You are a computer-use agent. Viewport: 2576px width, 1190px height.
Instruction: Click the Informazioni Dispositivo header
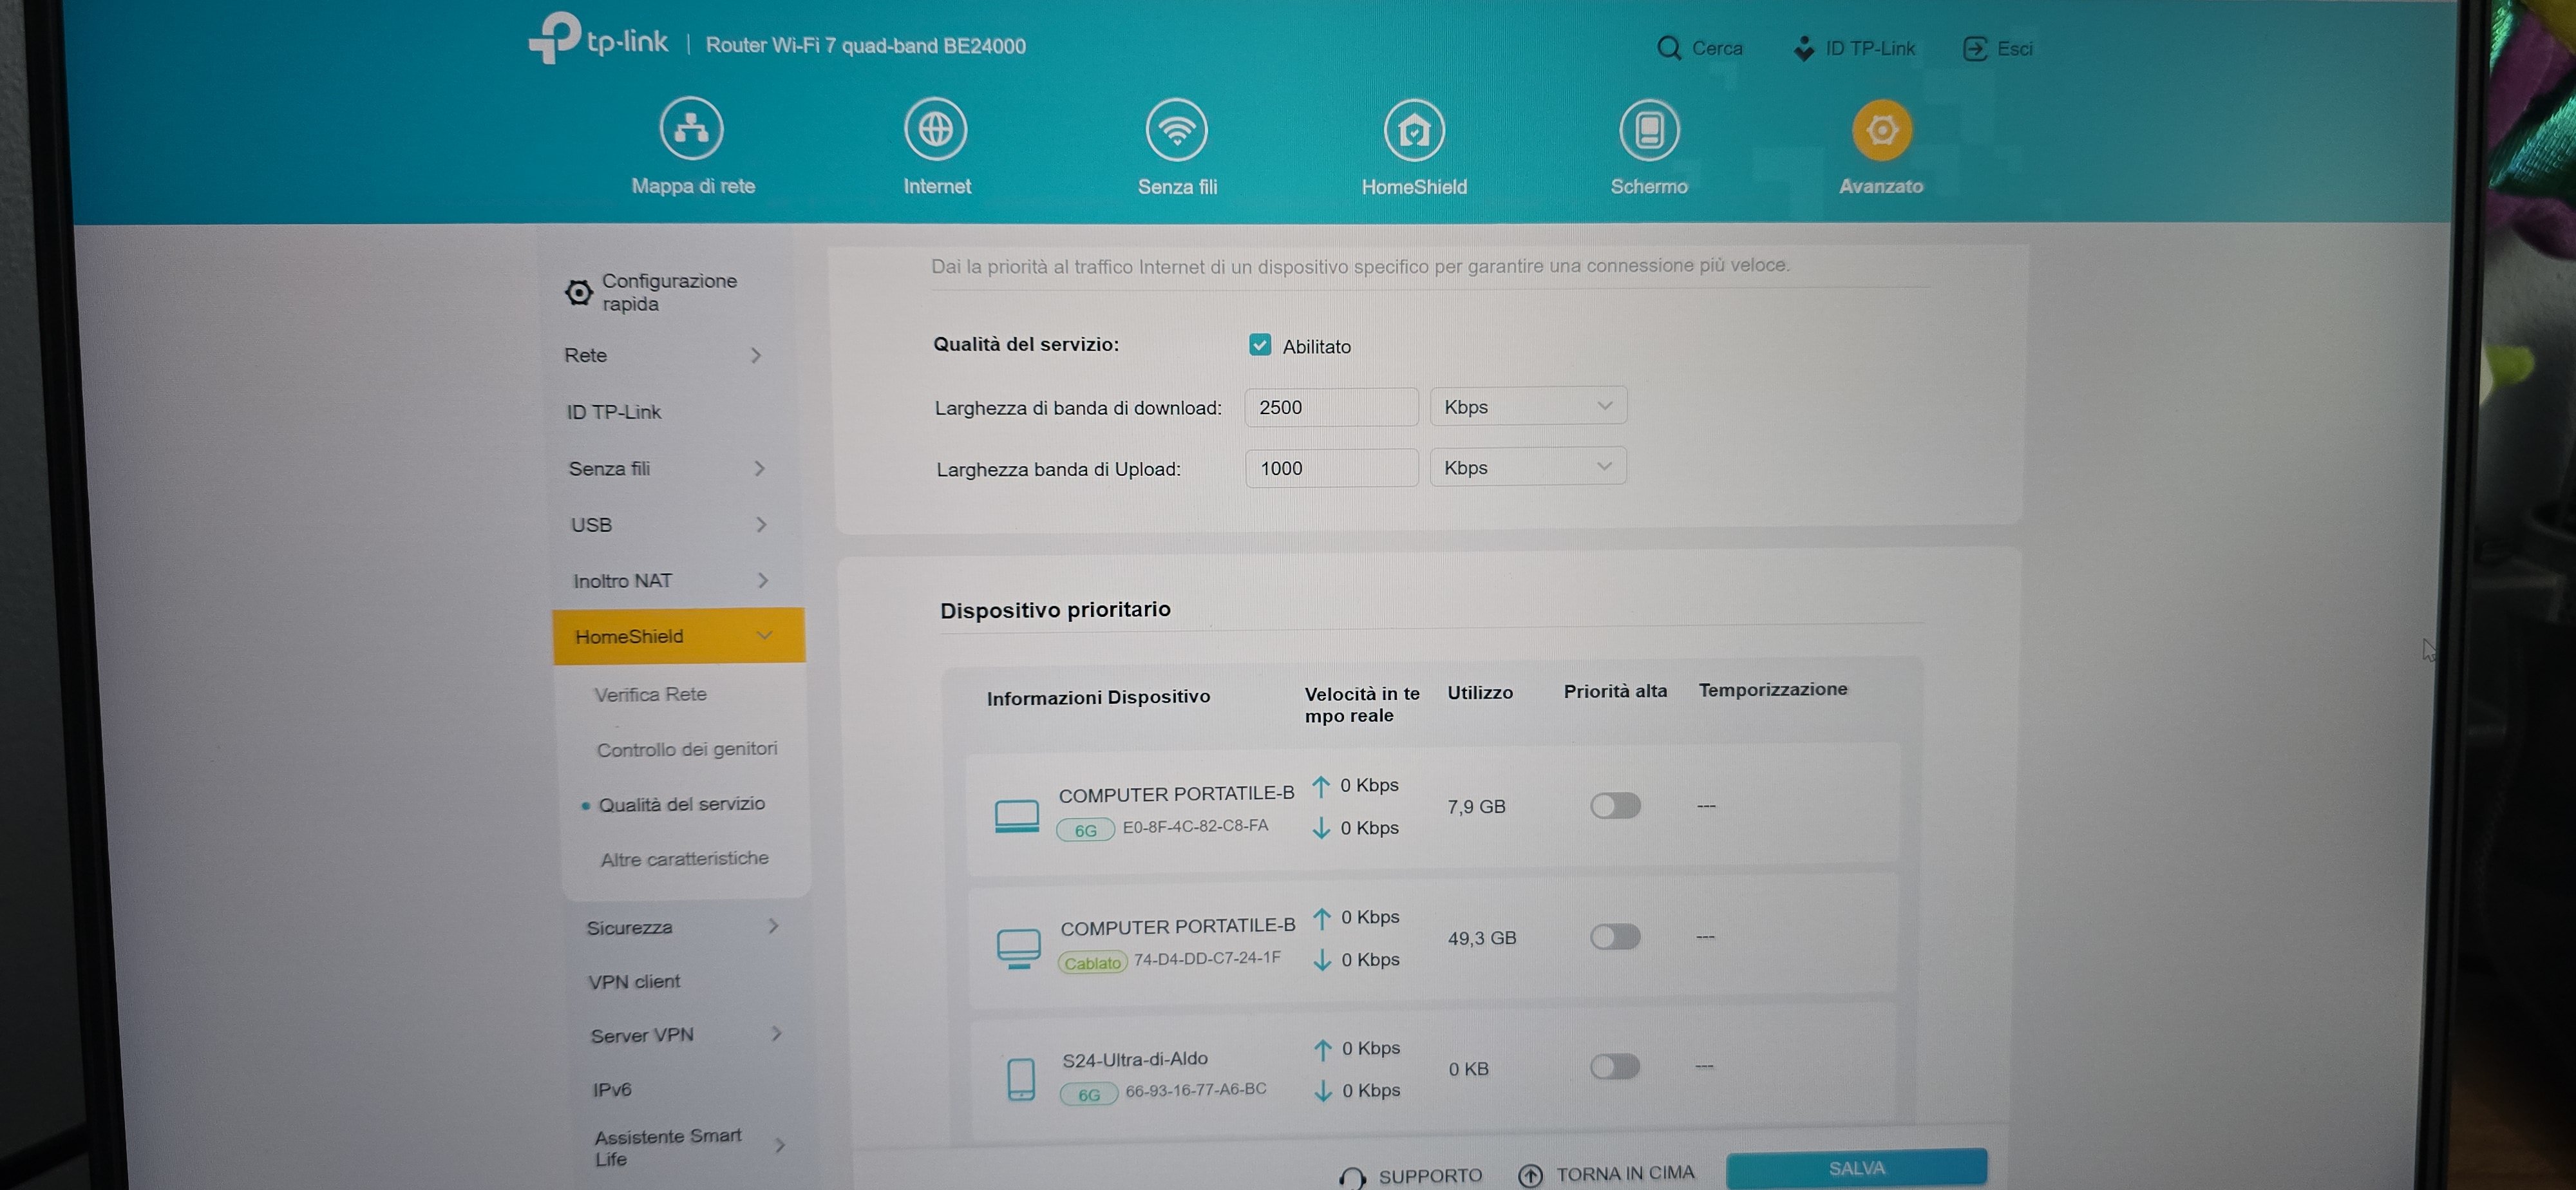1098,697
